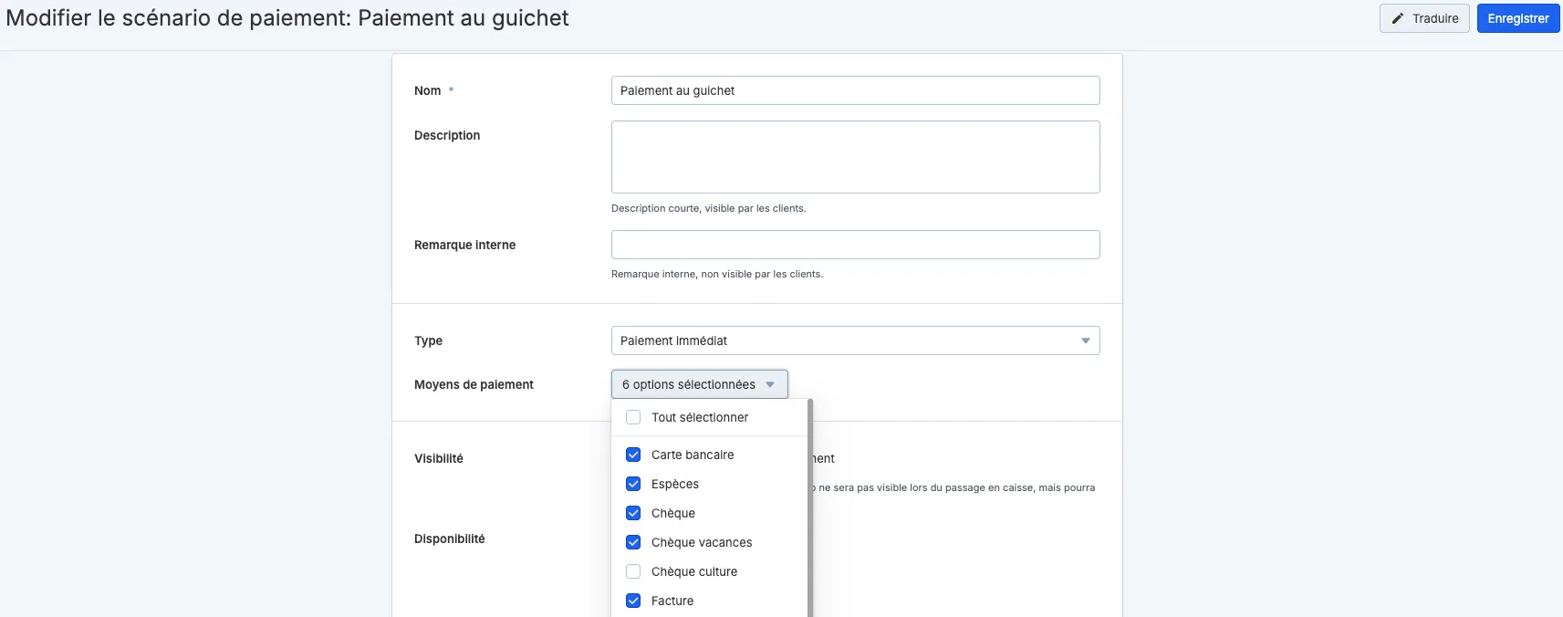Open the Traduire translation button
This screenshot has width=1563, height=617.
(1424, 18)
